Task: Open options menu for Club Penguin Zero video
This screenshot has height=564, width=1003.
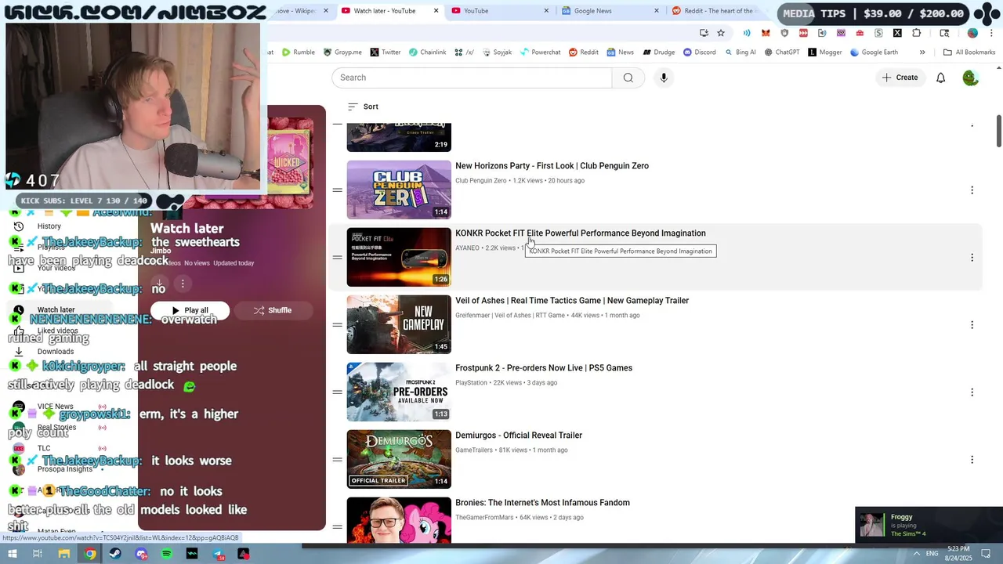Action: click(x=972, y=190)
